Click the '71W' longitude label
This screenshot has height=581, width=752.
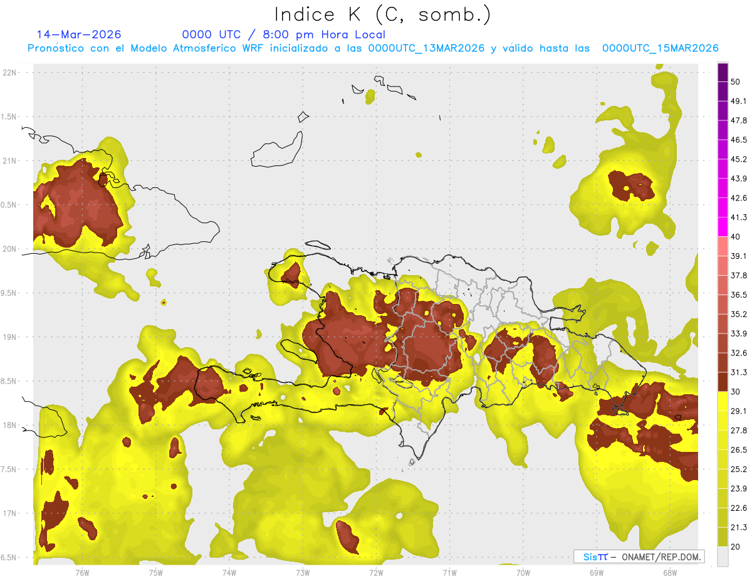tap(449, 572)
